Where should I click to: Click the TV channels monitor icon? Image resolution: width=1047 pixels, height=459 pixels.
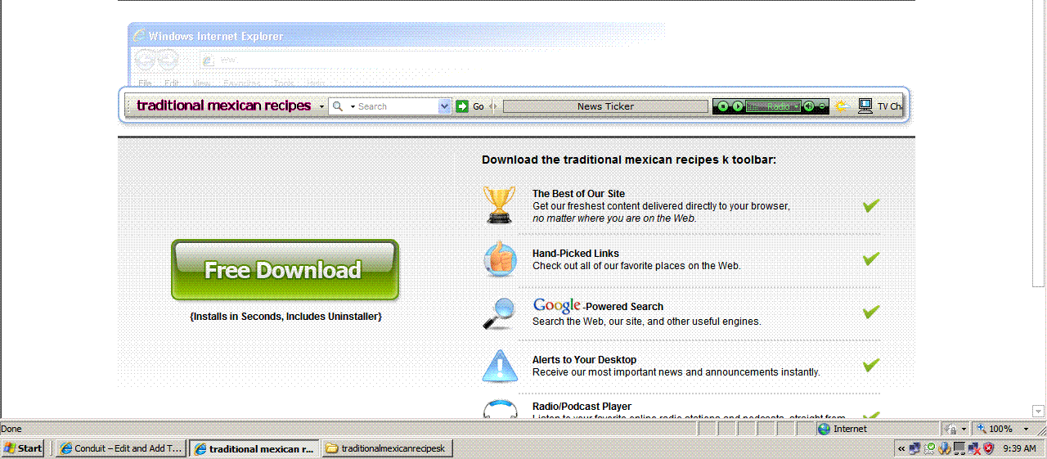click(x=865, y=106)
